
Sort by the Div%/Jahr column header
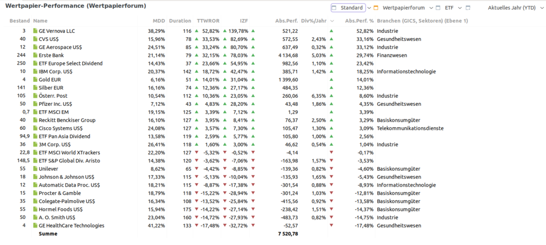click(x=314, y=21)
